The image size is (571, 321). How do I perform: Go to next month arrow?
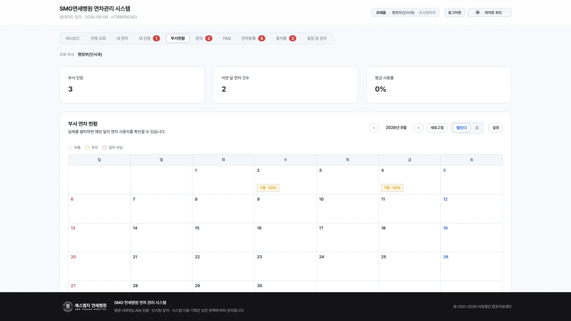[419, 128]
